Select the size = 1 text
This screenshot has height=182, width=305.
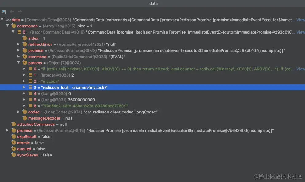click(x=85, y=26)
